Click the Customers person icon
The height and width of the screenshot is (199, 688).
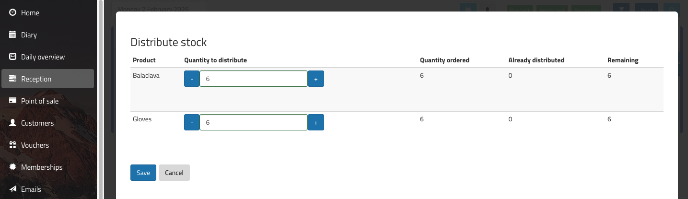point(13,123)
